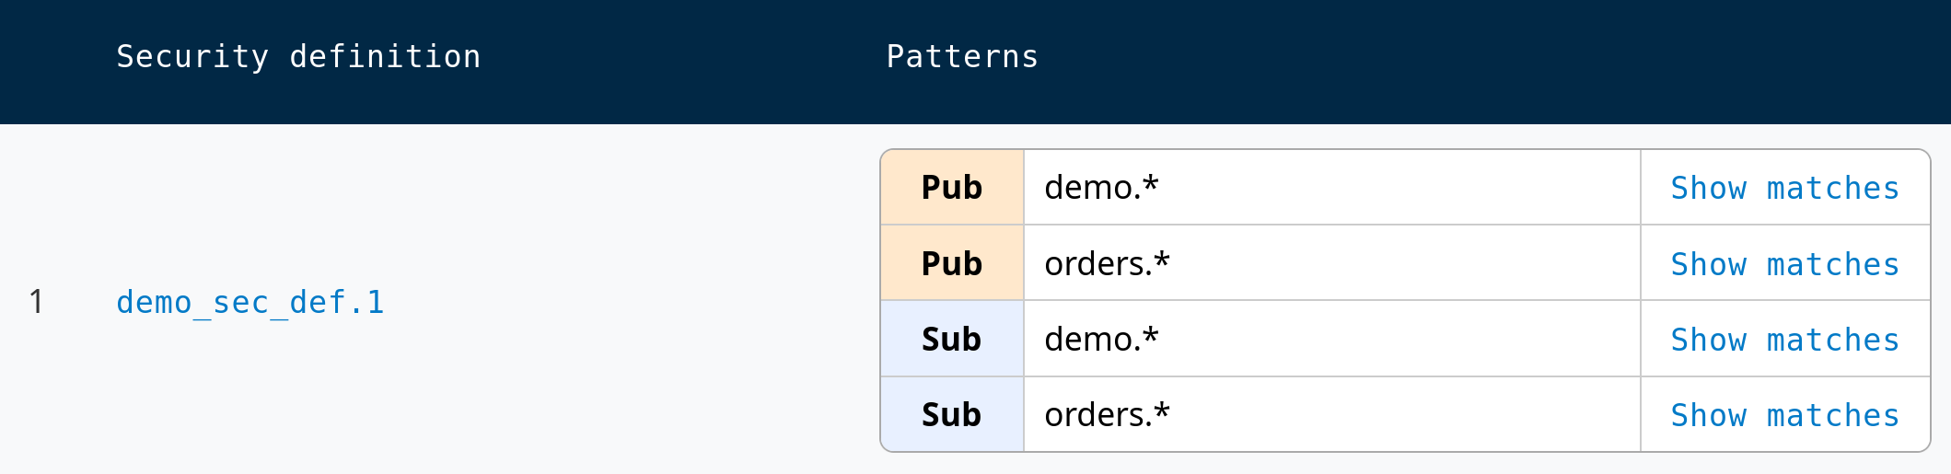Show matches for the Sub demo.* pattern
The width and height of the screenshot is (1951, 474).
tap(1784, 340)
